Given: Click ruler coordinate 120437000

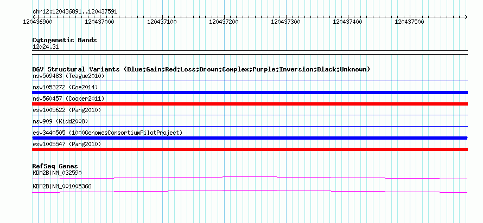Looking at the screenshot, I should click(99, 22).
